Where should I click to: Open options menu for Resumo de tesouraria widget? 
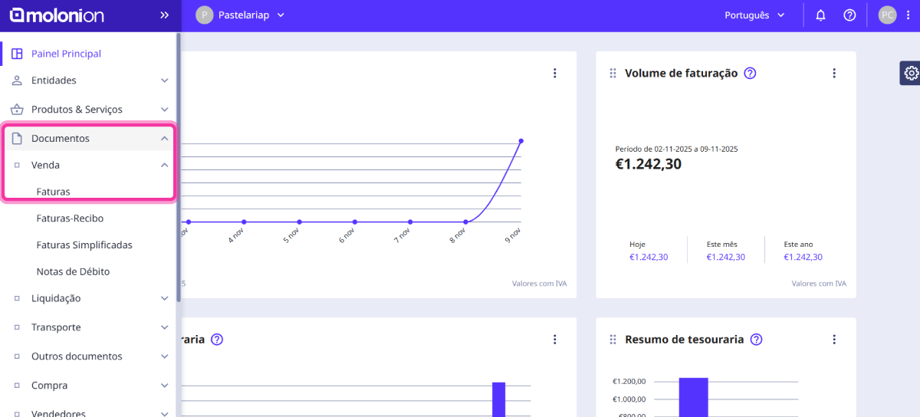click(835, 340)
